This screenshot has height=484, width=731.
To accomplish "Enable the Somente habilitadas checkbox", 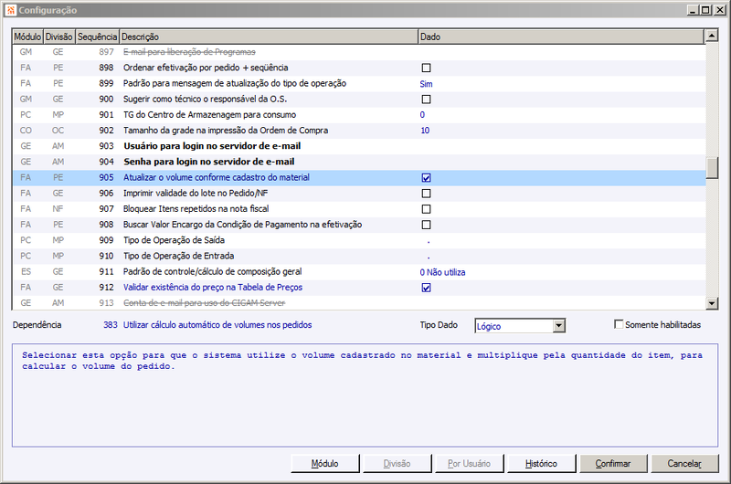I will pyautogui.click(x=619, y=324).
